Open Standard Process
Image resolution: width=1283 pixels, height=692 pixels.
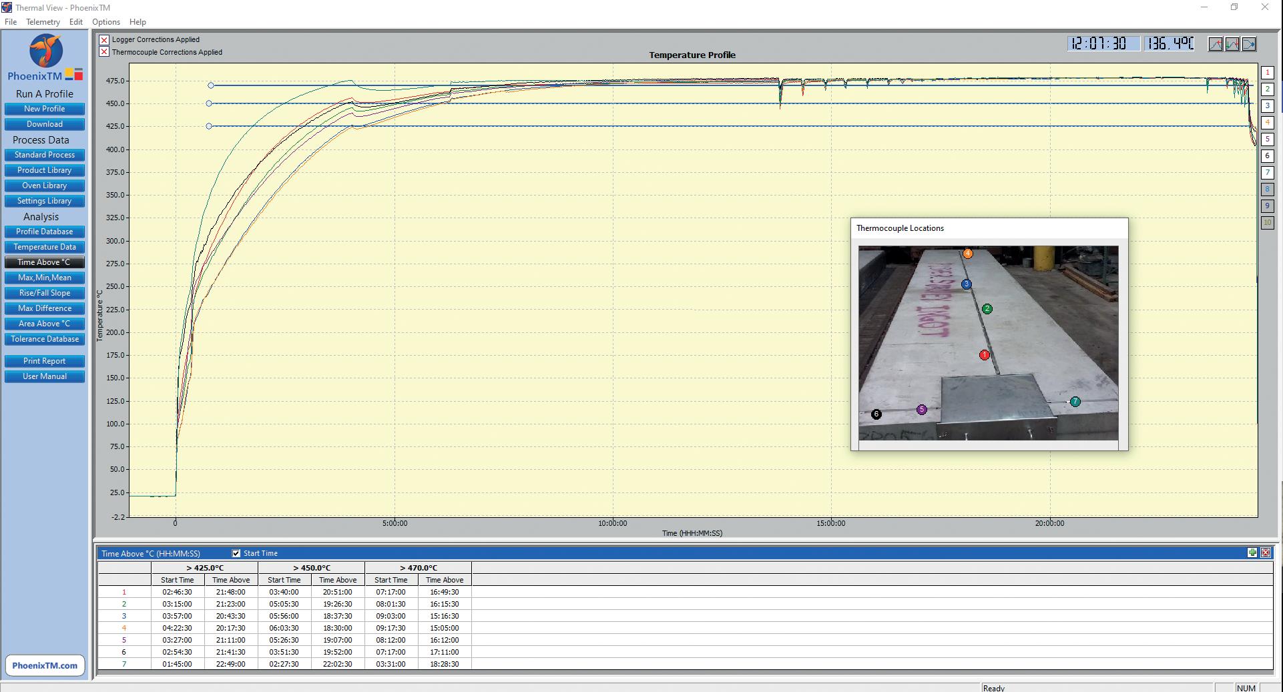tap(45, 155)
